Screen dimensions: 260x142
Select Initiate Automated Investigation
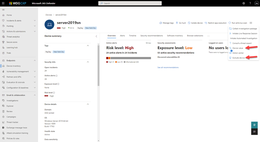(x=243, y=38)
